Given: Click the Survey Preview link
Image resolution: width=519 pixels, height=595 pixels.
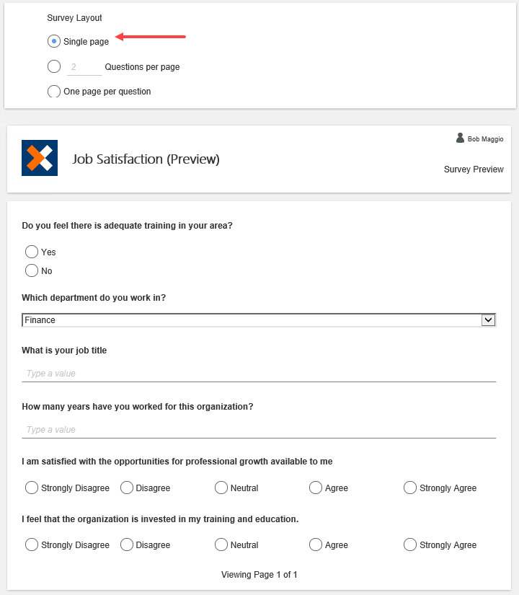Looking at the screenshot, I should coord(474,169).
